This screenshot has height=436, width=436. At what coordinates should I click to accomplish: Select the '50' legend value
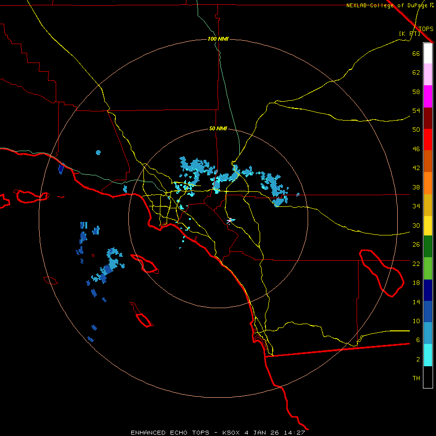pos(416,130)
